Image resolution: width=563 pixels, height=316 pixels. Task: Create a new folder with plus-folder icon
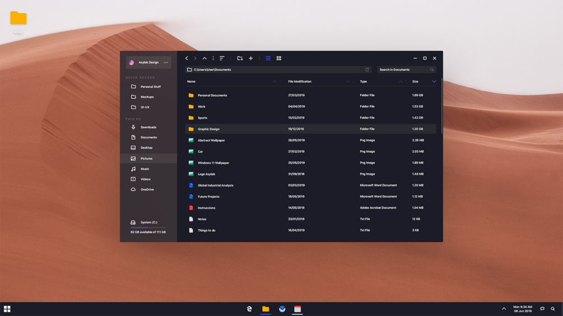click(x=240, y=58)
